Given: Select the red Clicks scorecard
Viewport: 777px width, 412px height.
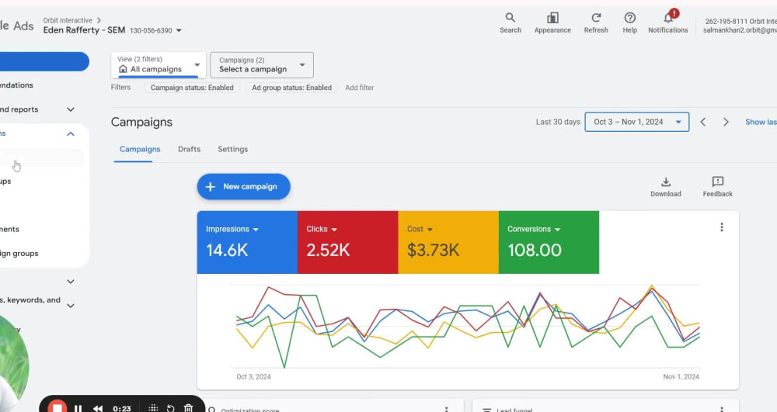Looking at the screenshot, I should [348, 242].
